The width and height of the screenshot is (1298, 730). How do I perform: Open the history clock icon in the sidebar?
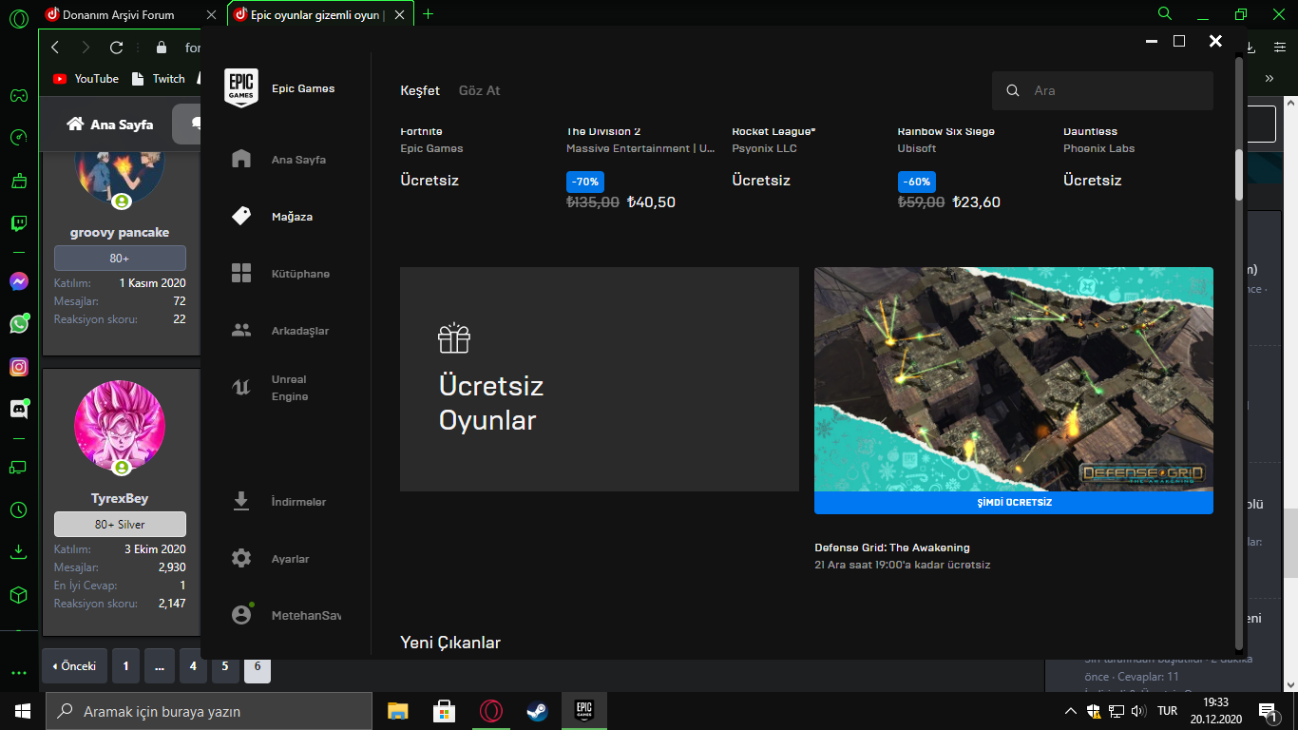(x=18, y=510)
